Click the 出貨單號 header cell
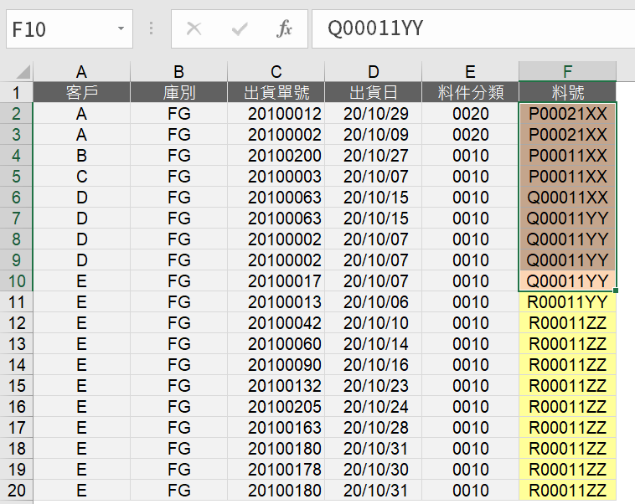635x504 pixels. pyautogui.click(x=276, y=92)
